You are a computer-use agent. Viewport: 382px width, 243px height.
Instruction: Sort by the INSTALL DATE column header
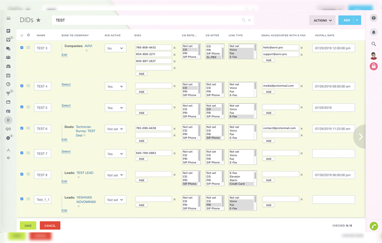click(325, 35)
